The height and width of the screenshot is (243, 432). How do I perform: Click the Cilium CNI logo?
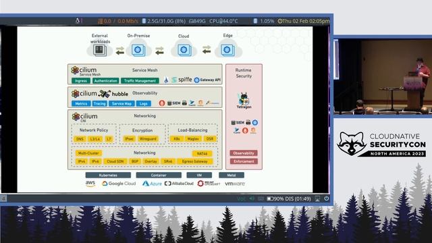(84, 117)
